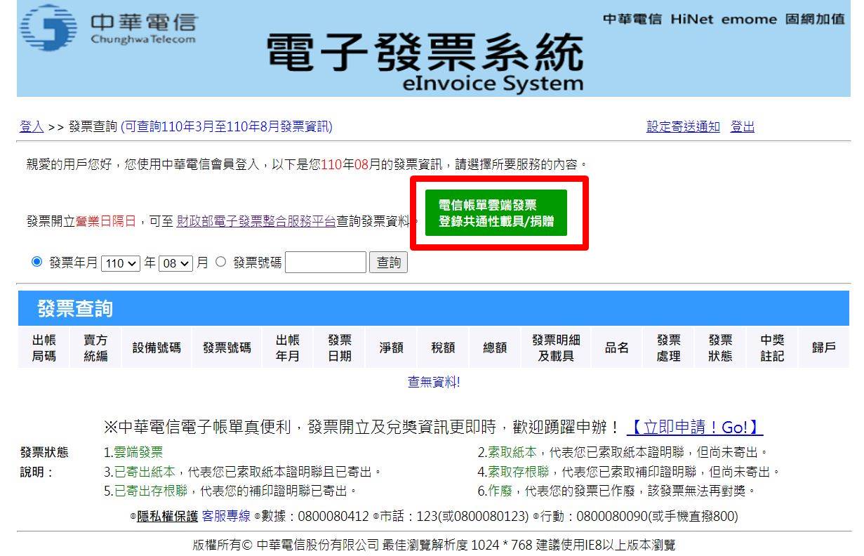Click the 發票狀態 column header
864x556 pixels.
click(720, 347)
